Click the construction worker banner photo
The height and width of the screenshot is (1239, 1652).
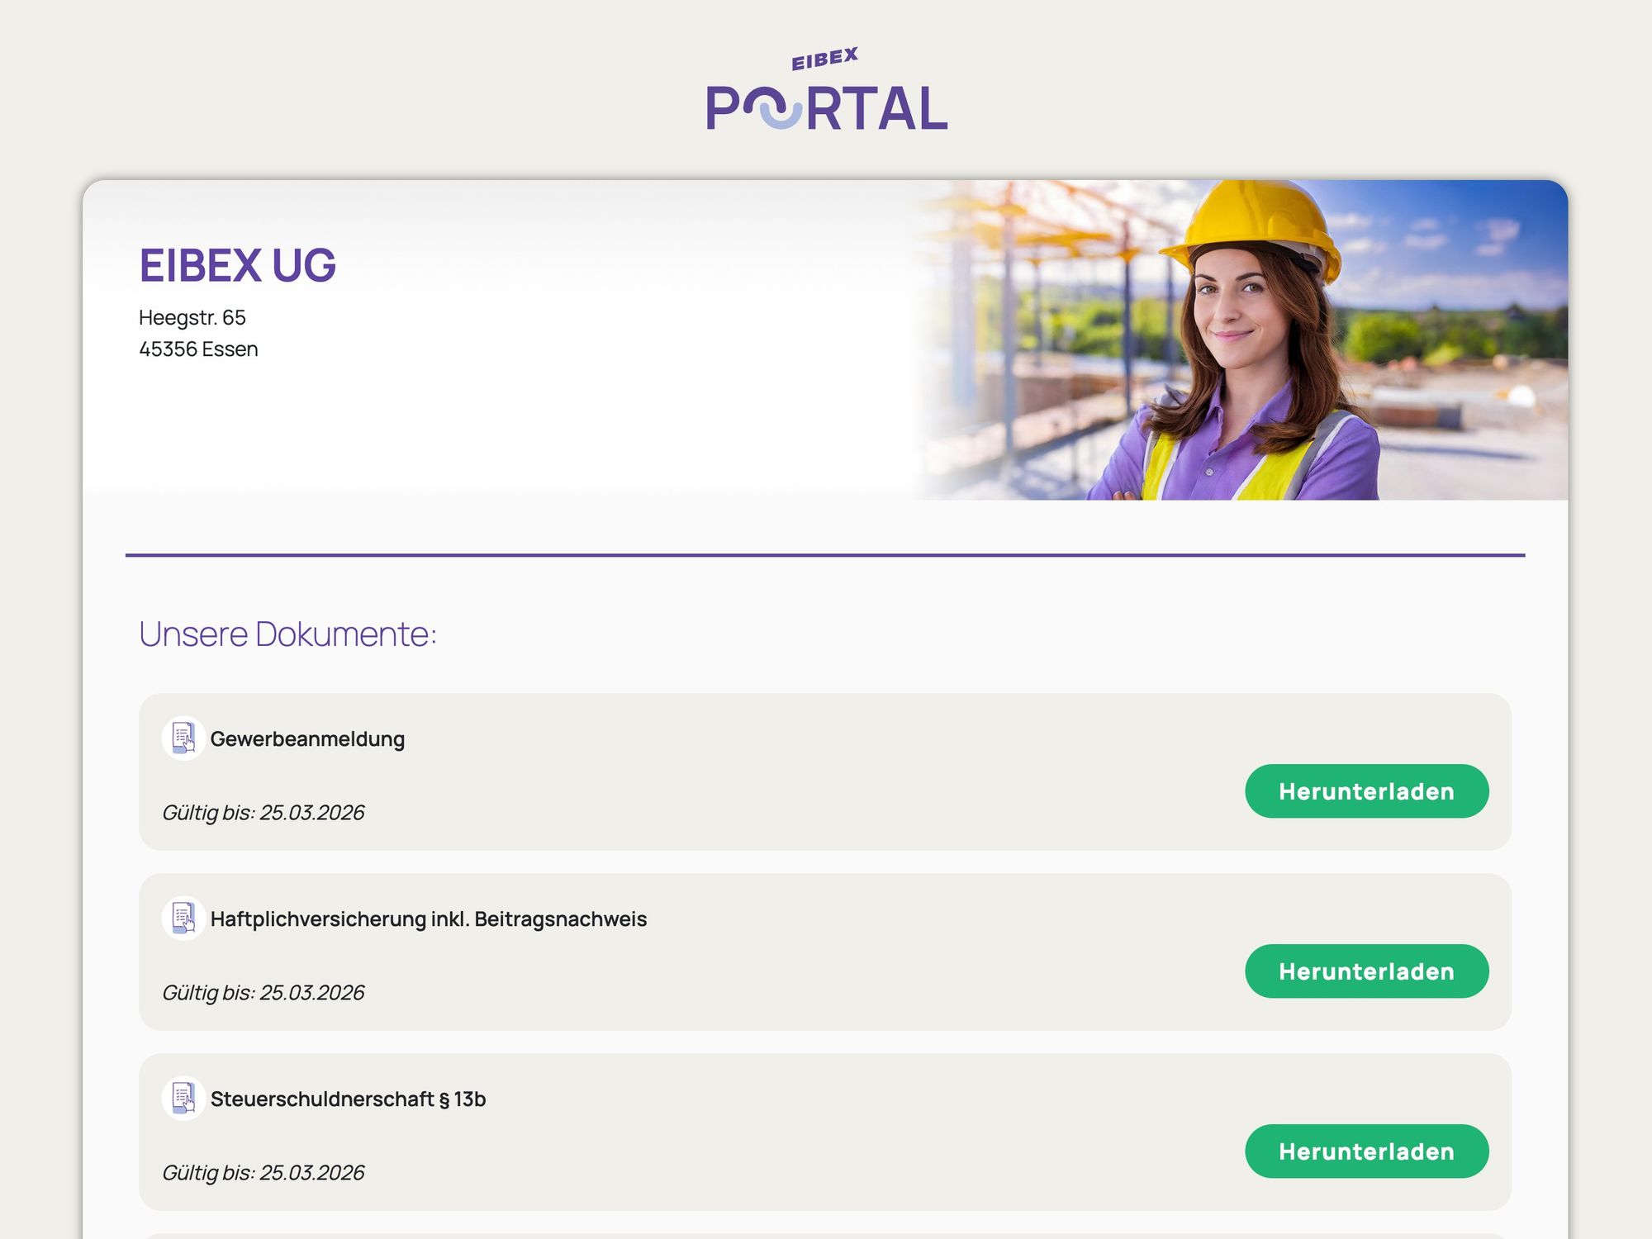1239,339
